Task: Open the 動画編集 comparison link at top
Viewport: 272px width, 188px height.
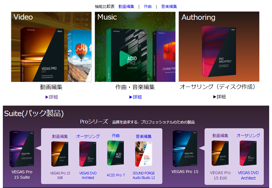Action: 126,7
